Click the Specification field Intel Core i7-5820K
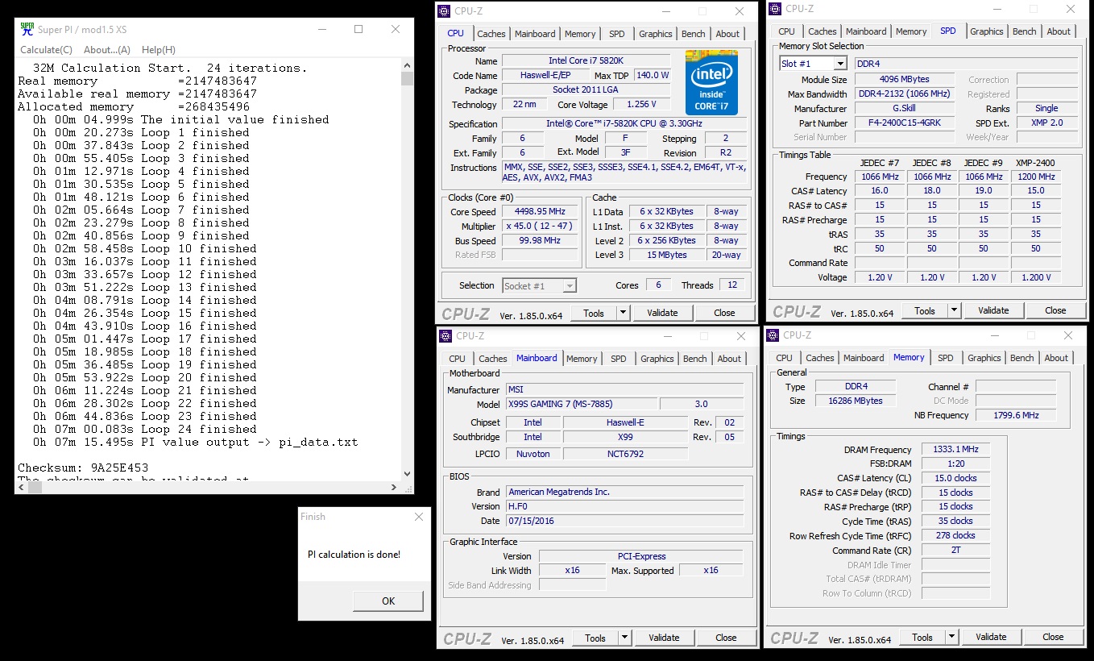Screen dimensions: 1094x661 (x=624, y=124)
